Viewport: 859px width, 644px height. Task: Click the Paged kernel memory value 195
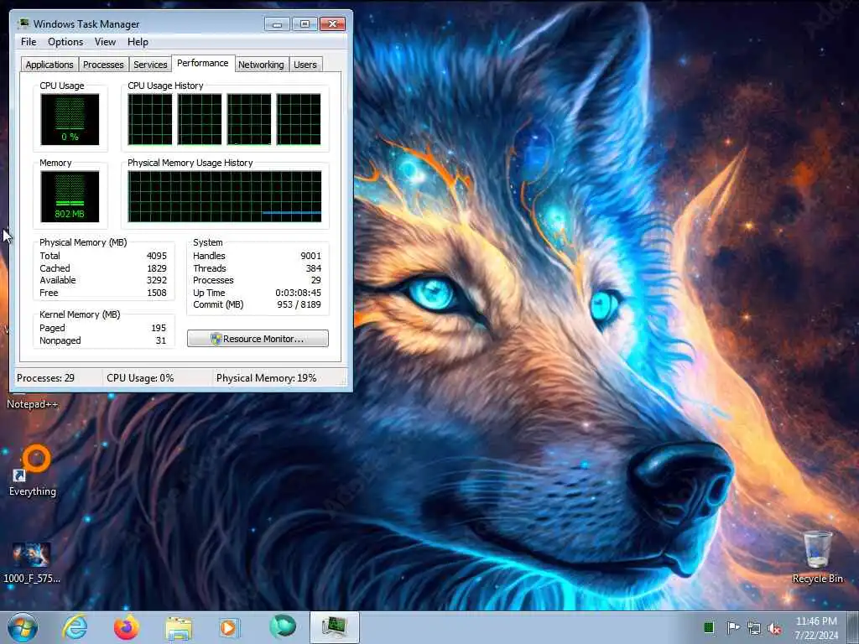click(x=159, y=328)
